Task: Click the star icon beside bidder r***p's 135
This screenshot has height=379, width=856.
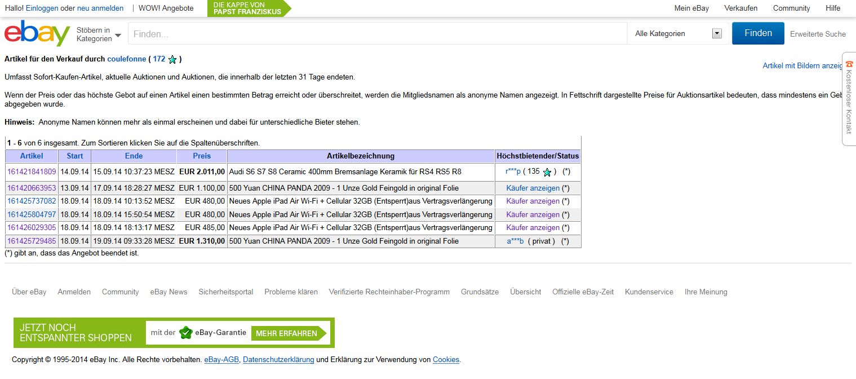Action: (547, 172)
